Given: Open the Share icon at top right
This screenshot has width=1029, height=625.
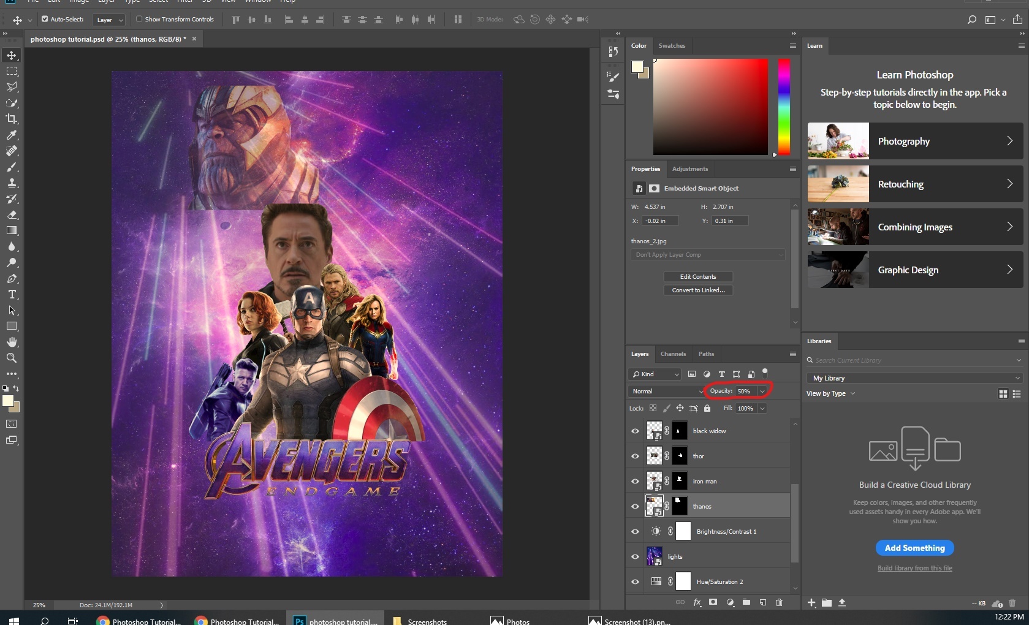Looking at the screenshot, I should pyautogui.click(x=1018, y=20).
